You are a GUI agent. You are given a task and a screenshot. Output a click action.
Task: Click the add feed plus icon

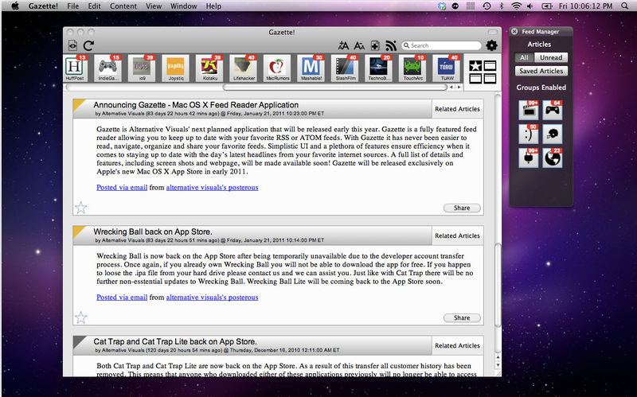pyautogui.click(x=375, y=45)
